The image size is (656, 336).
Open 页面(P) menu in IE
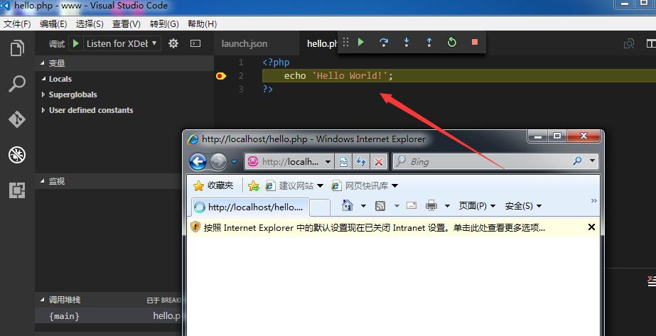(x=477, y=205)
